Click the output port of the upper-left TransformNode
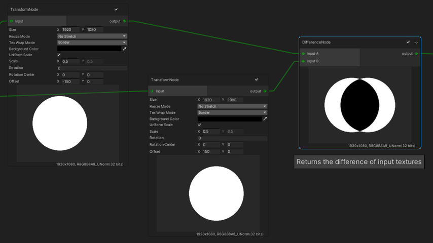The image size is (433, 243). [124, 21]
